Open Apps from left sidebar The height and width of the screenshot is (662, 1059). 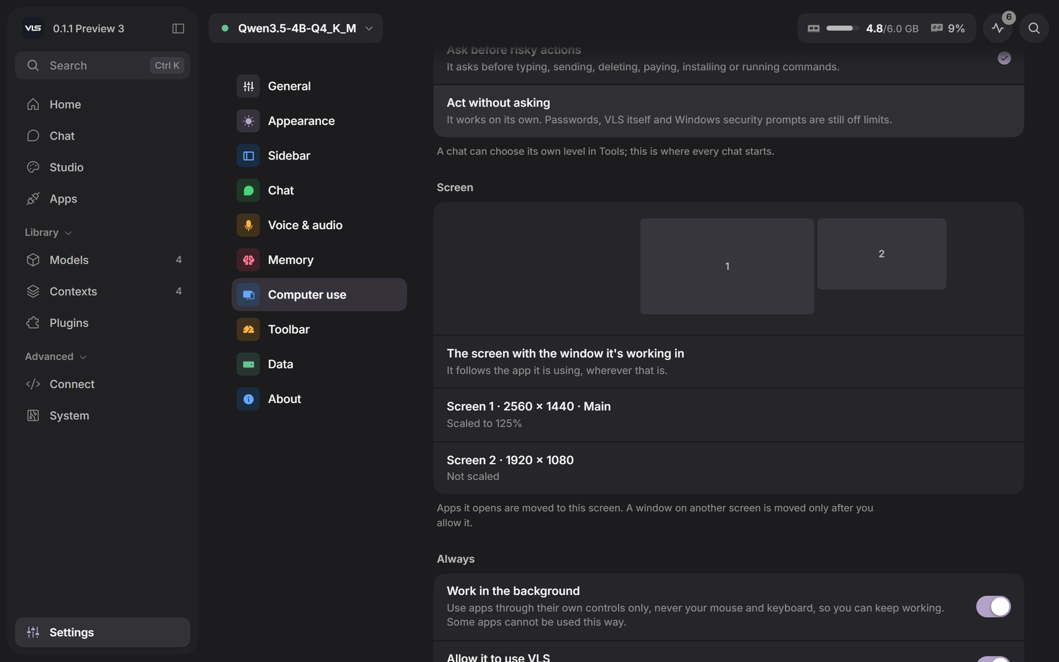pyautogui.click(x=103, y=199)
